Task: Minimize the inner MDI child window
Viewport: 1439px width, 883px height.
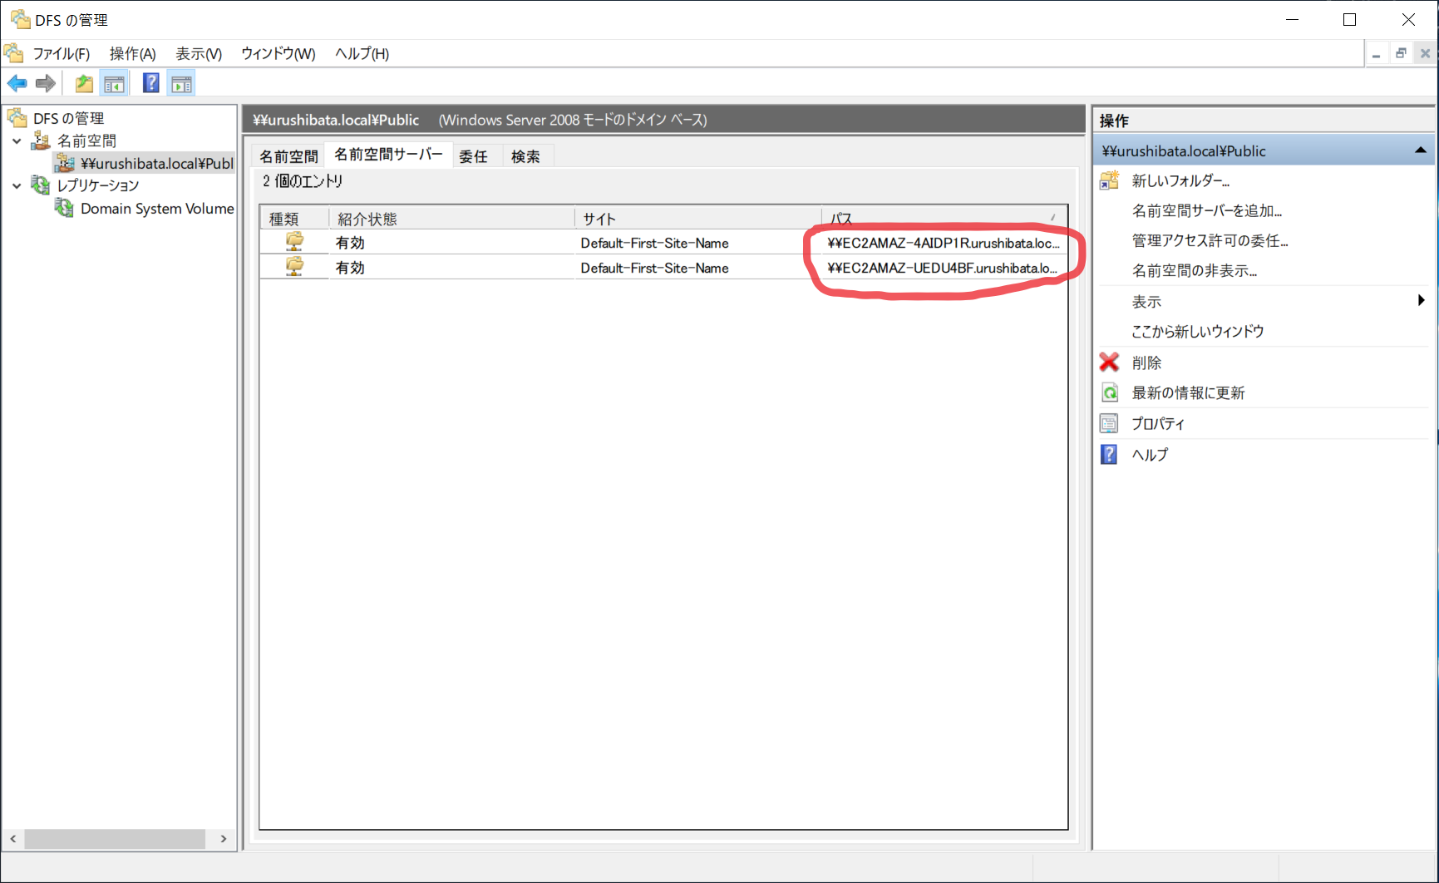Action: (x=1377, y=53)
